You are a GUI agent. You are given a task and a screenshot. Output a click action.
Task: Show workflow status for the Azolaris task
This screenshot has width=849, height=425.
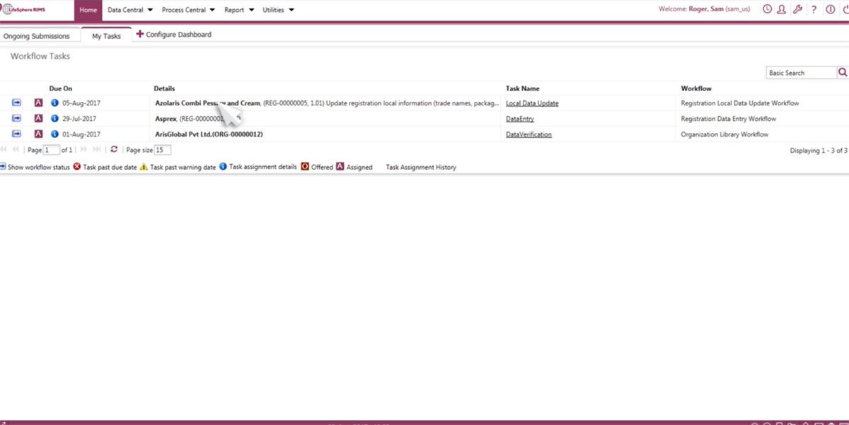16,103
